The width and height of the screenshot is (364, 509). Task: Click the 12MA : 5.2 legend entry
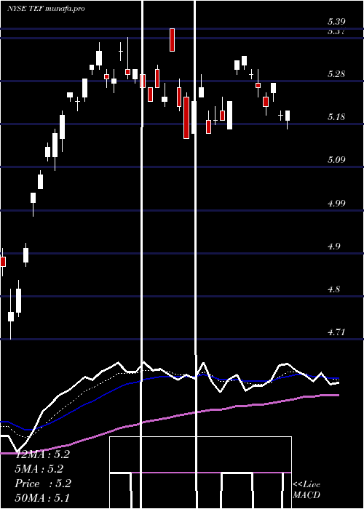pyautogui.click(x=42, y=454)
